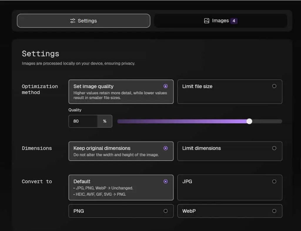Click the Quality label above input
The image size is (301, 231).
[x=75, y=110]
